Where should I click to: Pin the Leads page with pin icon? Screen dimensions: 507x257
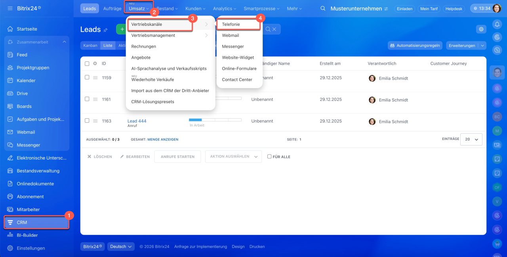pyautogui.click(x=105, y=30)
